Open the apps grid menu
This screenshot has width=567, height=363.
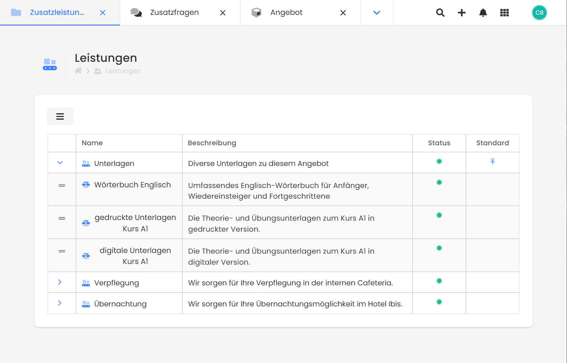(x=504, y=13)
